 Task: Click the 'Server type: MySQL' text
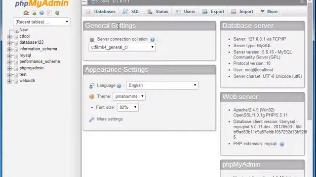tap(252, 46)
